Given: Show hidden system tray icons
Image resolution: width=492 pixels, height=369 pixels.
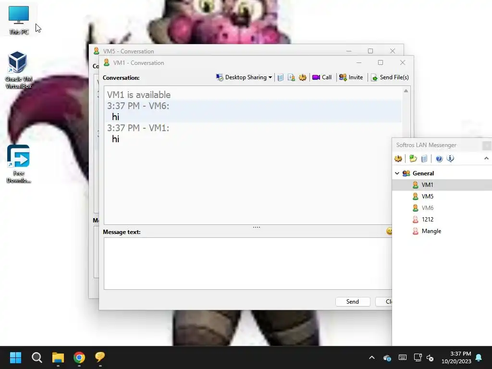Looking at the screenshot, I should click(x=372, y=357).
